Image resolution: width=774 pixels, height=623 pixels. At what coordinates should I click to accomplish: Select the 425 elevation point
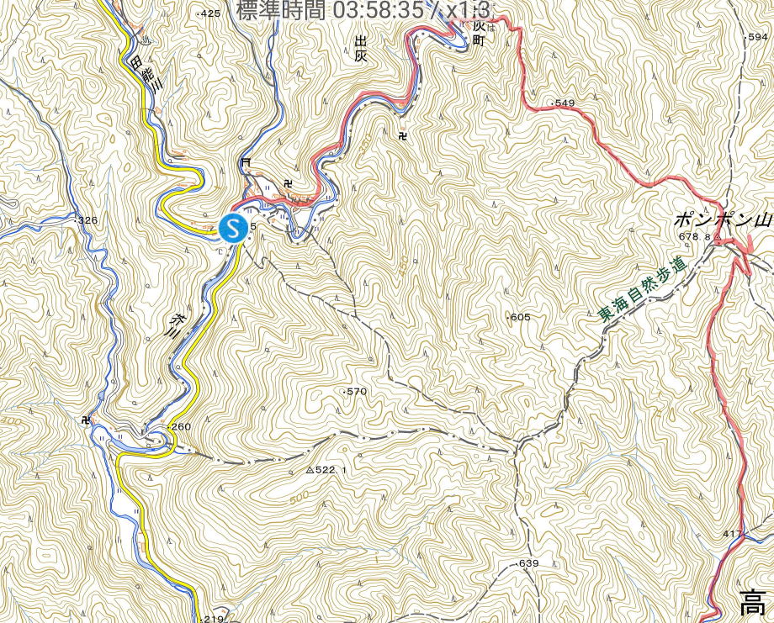pyautogui.click(x=209, y=13)
